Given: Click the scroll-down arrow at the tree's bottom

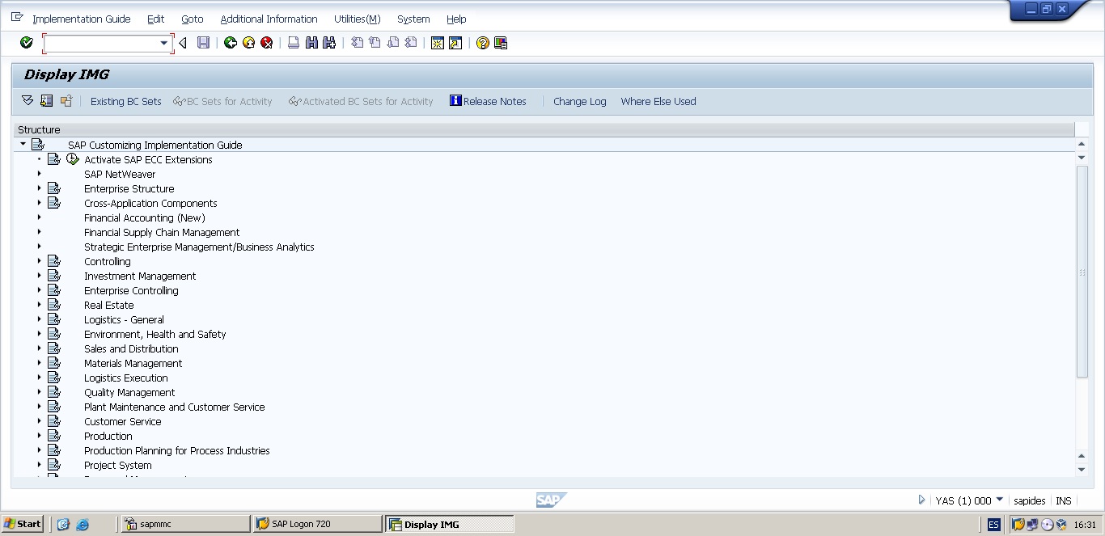Looking at the screenshot, I should 1082,470.
